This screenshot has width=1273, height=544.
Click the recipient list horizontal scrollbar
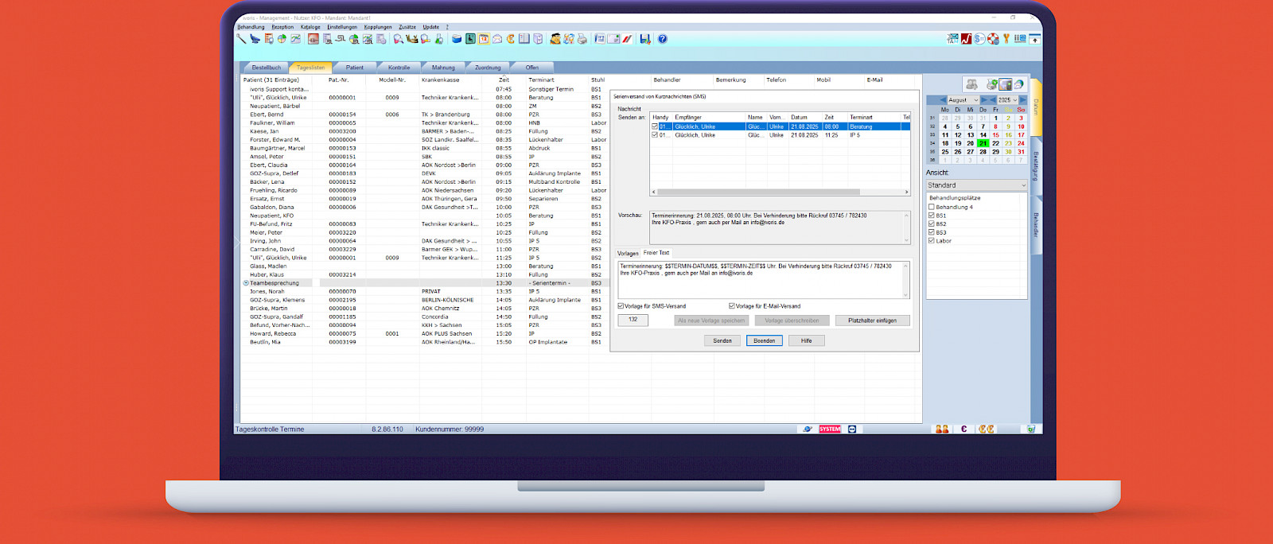tap(757, 192)
